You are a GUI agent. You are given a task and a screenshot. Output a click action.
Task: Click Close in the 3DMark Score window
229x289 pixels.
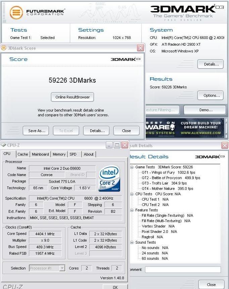(126, 131)
